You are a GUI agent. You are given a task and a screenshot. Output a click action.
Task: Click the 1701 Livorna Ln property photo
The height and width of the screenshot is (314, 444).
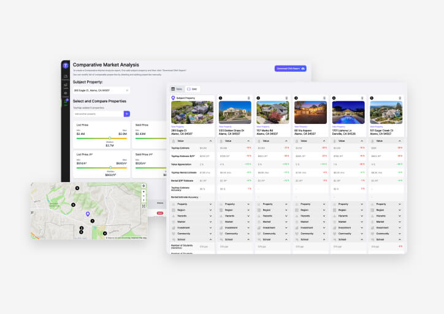coord(348,113)
